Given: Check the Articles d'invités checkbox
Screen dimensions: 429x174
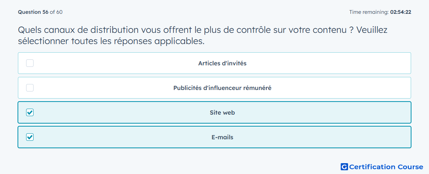Looking at the screenshot, I should point(30,63).
